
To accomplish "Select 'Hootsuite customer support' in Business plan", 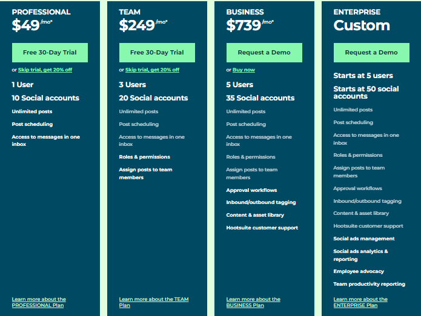I will [x=262, y=228].
